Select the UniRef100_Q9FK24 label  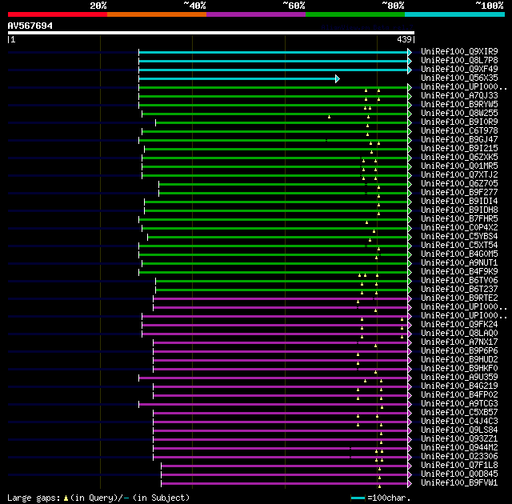(459, 325)
